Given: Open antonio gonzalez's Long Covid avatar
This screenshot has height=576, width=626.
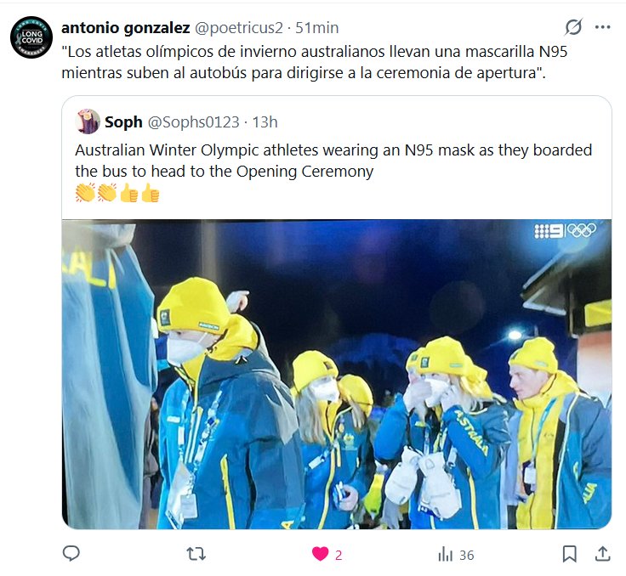Looking at the screenshot, I should [31, 37].
